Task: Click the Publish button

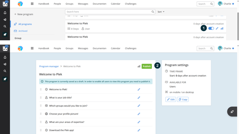Action: (147, 66)
